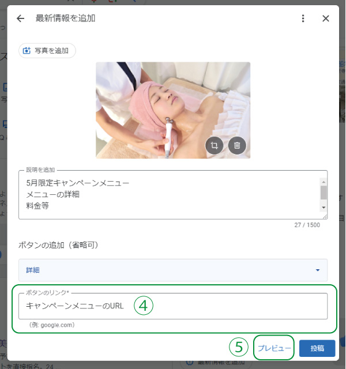Close the 最新情報を追加 dialog
The width and height of the screenshot is (346, 369).
[x=326, y=18]
